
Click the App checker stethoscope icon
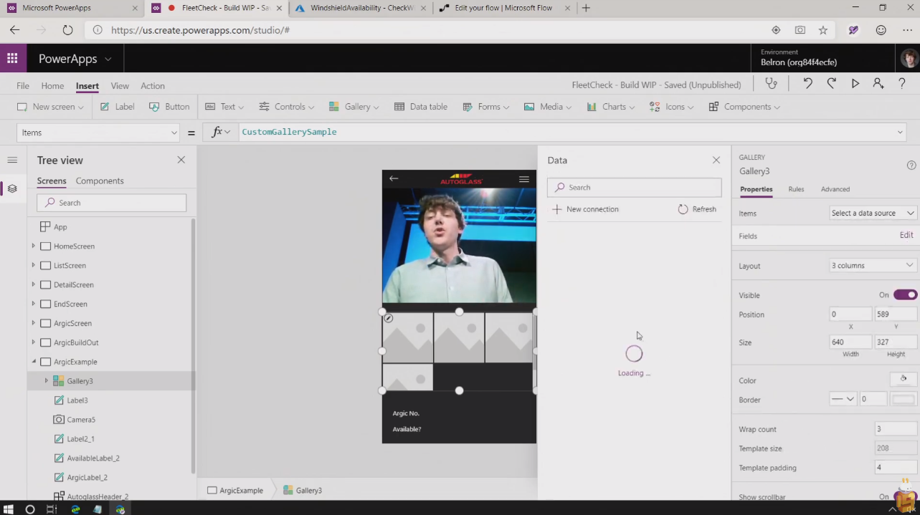(772, 84)
